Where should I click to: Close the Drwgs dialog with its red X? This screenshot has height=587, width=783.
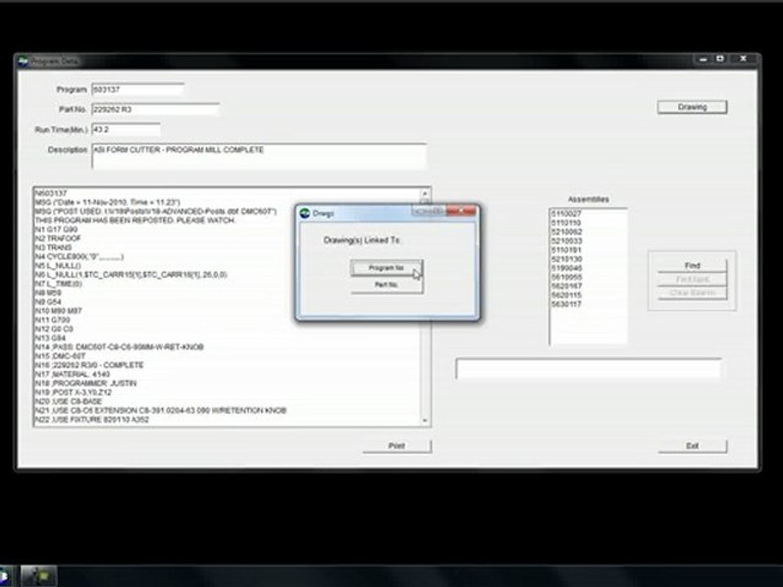462,211
